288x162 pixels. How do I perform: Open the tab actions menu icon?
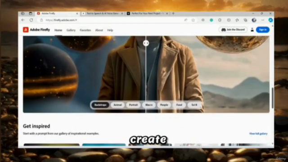pyautogui.click(x=31, y=13)
